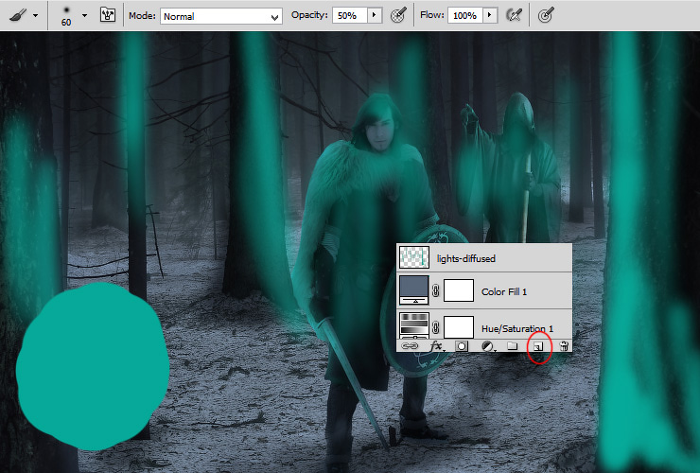
Task: Expand the brush preset picker arrow
Action: point(85,16)
